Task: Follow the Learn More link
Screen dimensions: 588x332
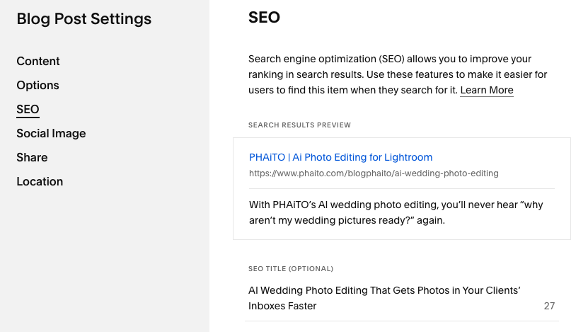Action: coord(486,91)
